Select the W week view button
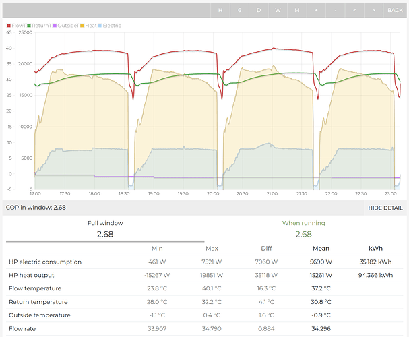This screenshot has width=409, height=337. [278, 10]
